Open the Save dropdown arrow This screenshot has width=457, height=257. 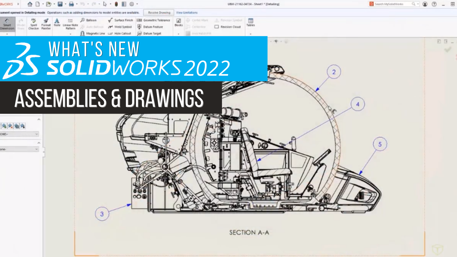tap(65, 4)
